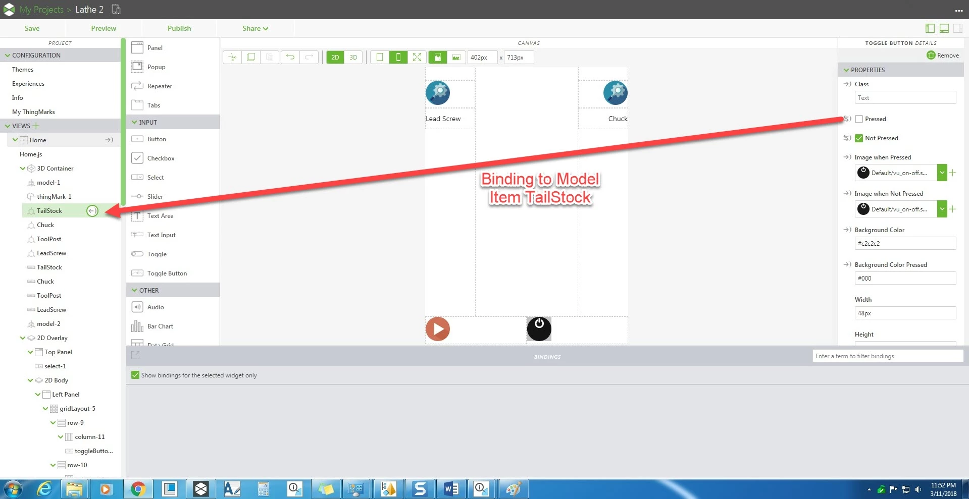Open Experiences configuration
This screenshot has height=499, width=969.
28,84
